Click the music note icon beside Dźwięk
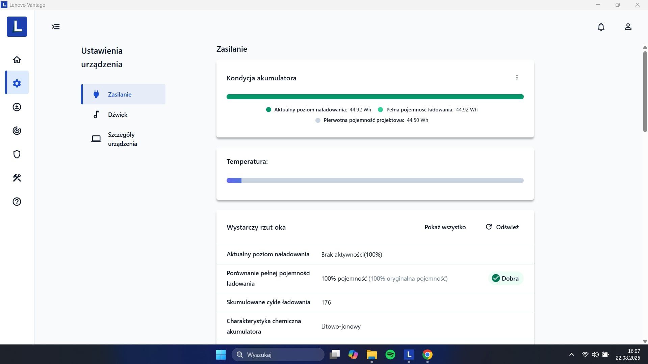648x364 pixels. [96, 114]
